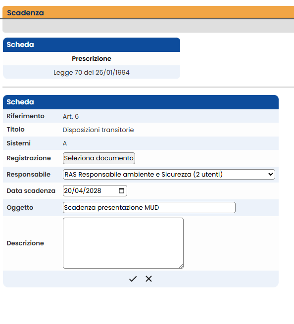
Task: Click the Art. 6 reference value
Action: click(x=70, y=117)
